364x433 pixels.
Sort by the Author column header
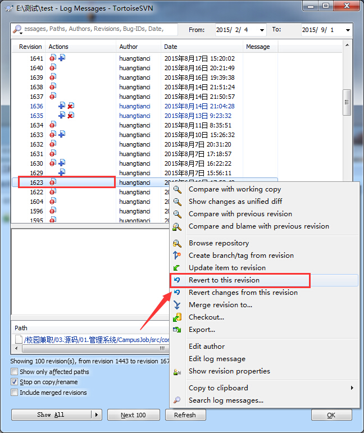coord(138,47)
